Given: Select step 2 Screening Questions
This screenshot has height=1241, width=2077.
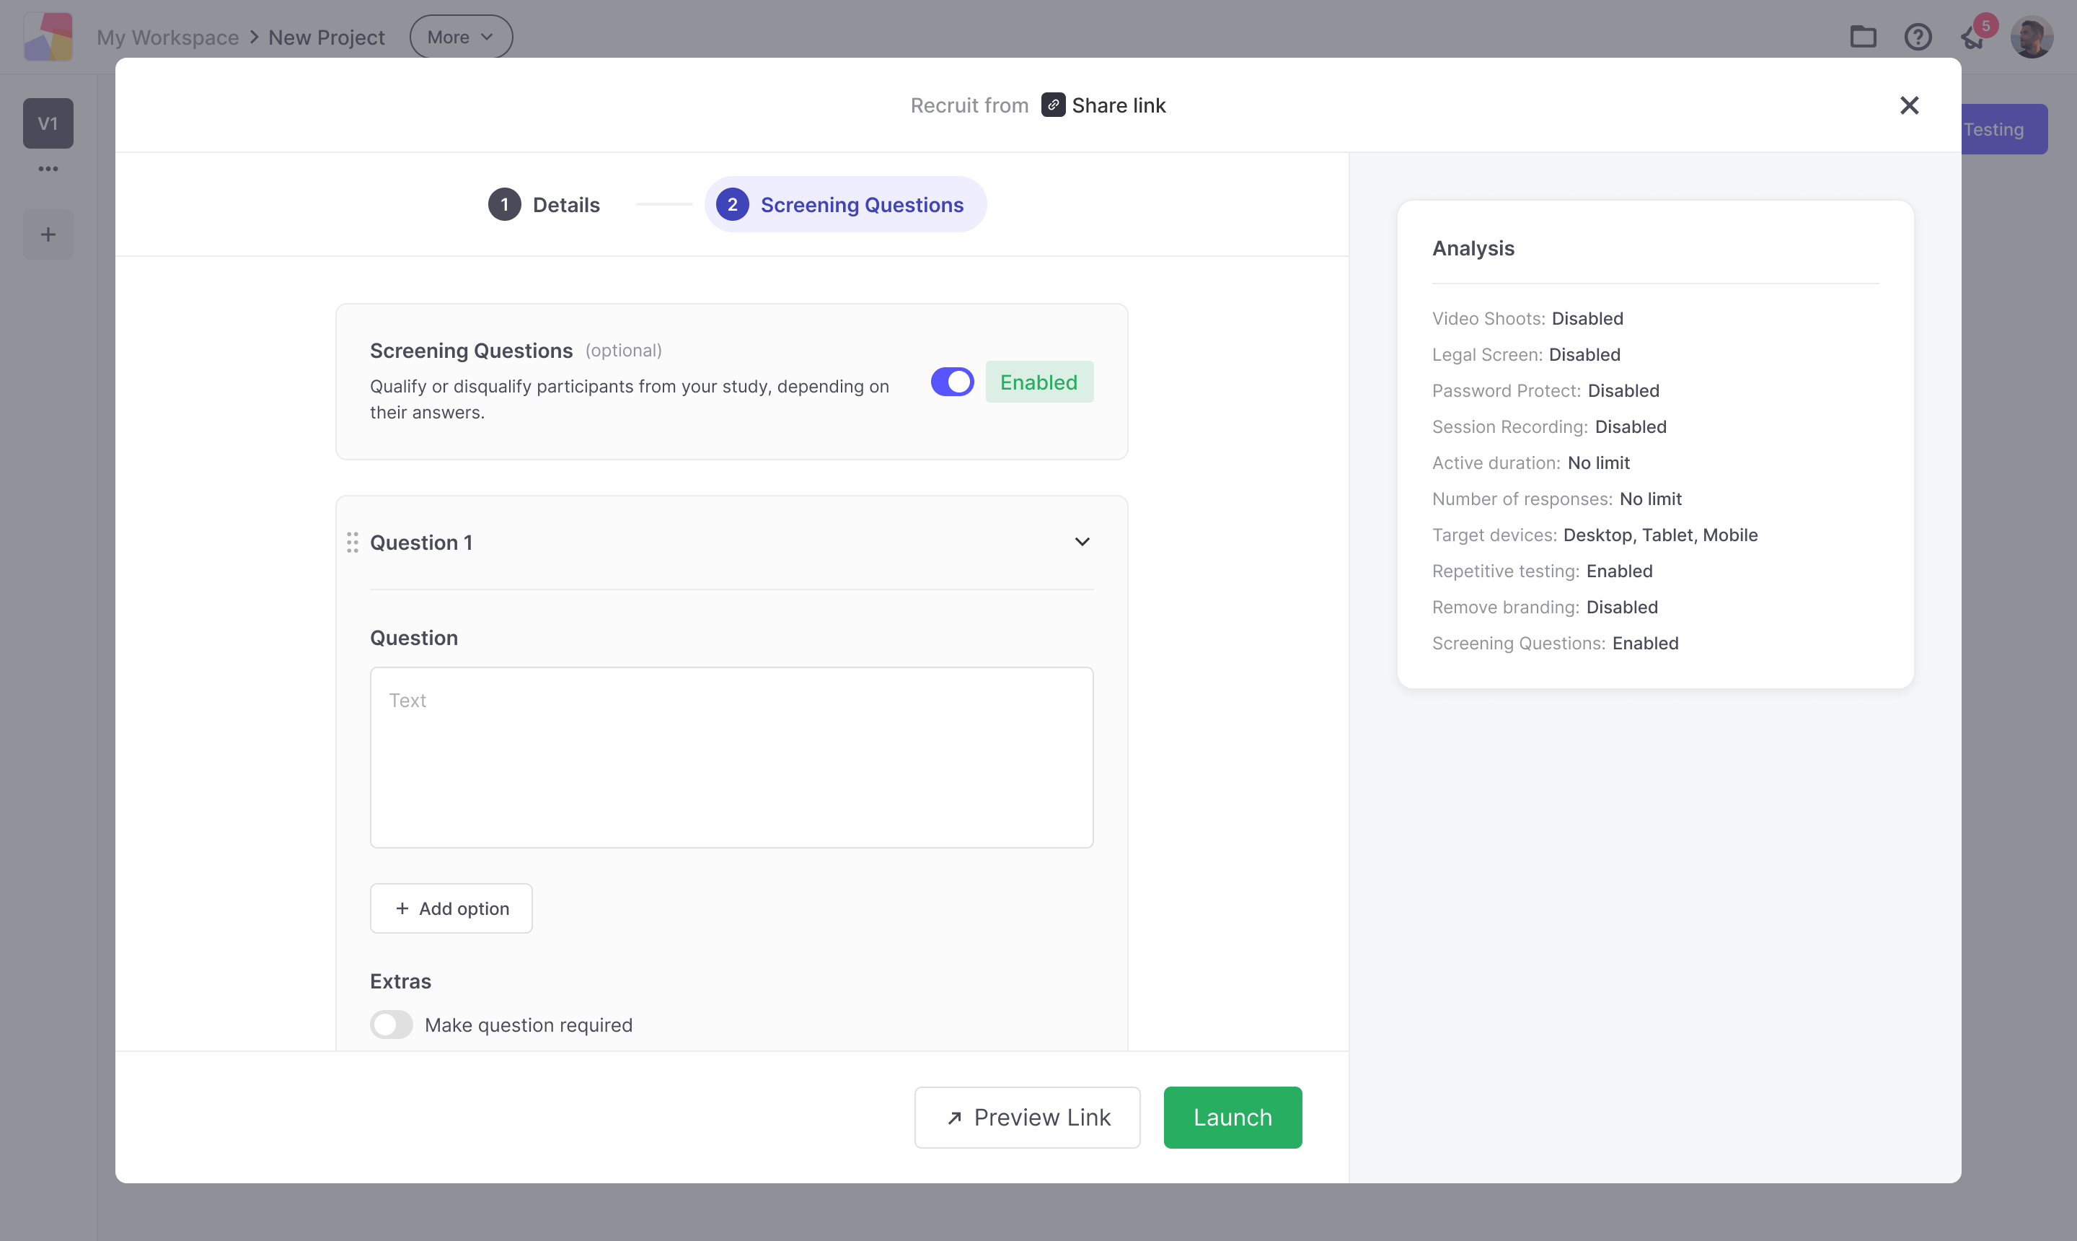Looking at the screenshot, I should (x=845, y=205).
